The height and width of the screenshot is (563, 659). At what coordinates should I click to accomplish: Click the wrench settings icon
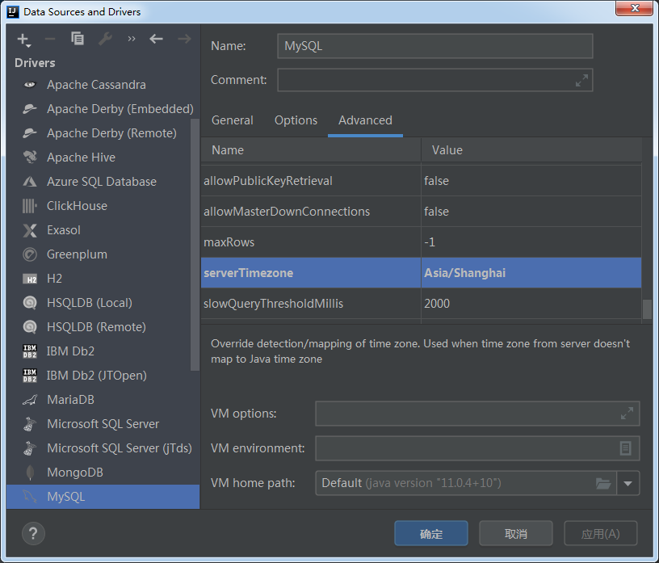coord(105,39)
